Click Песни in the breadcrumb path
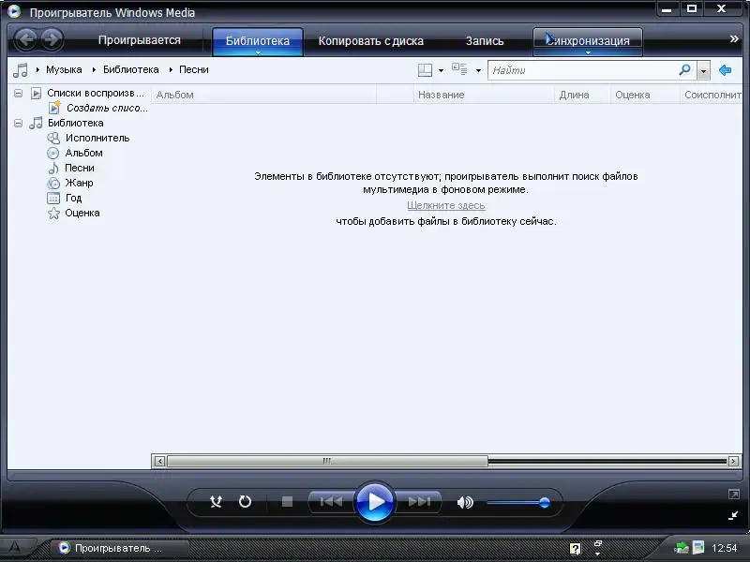 [194, 69]
